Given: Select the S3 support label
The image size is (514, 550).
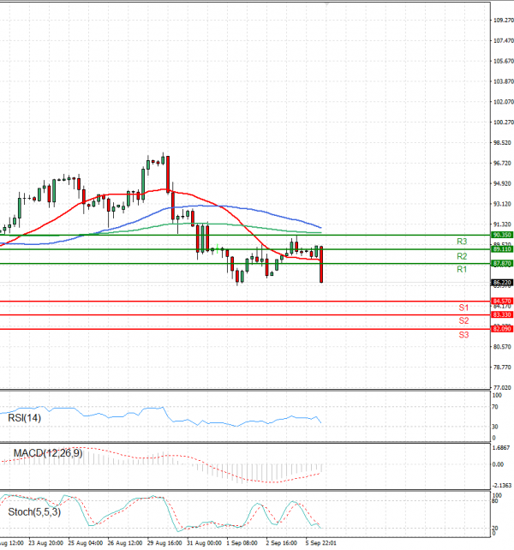Looking at the screenshot, I should click(463, 335).
